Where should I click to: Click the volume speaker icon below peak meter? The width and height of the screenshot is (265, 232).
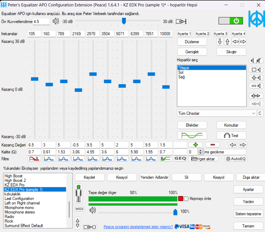(x=92, y=210)
